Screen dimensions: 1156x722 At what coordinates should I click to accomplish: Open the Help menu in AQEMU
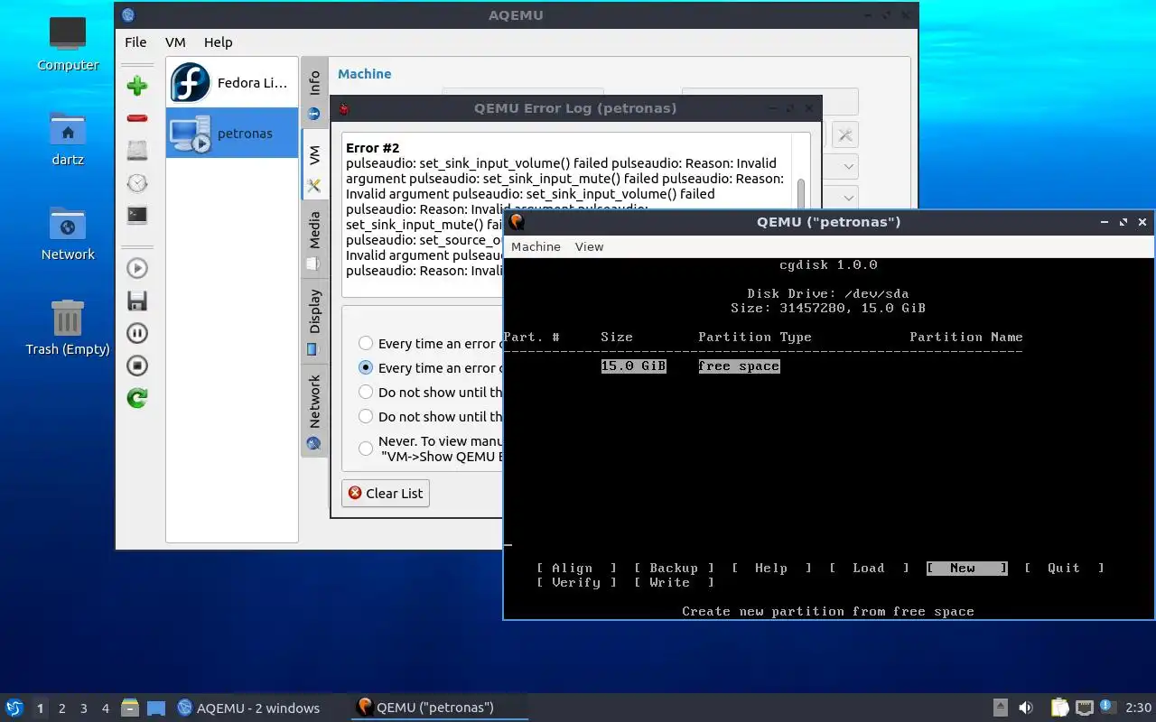coord(218,42)
